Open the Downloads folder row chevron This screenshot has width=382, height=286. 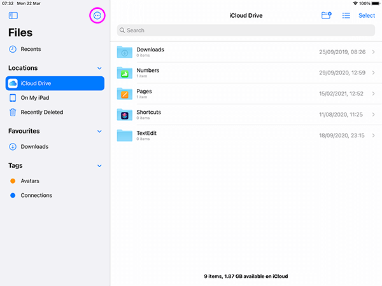pyautogui.click(x=373, y=52)
